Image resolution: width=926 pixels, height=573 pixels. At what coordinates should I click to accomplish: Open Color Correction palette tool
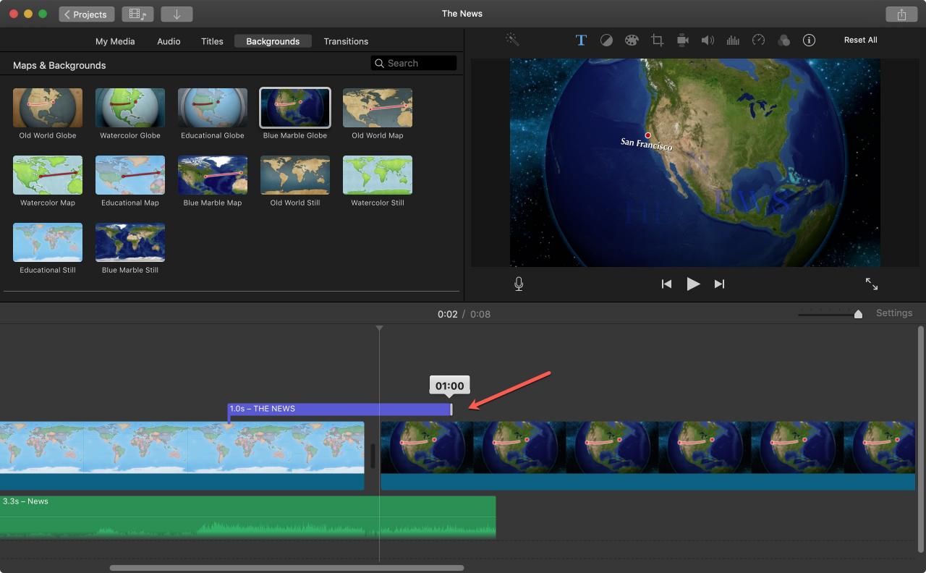pyautogui.click(x=632, y=41)
